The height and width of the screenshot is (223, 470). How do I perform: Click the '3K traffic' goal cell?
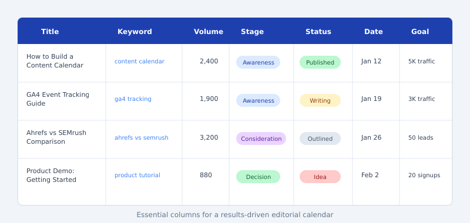coord(421,99)
